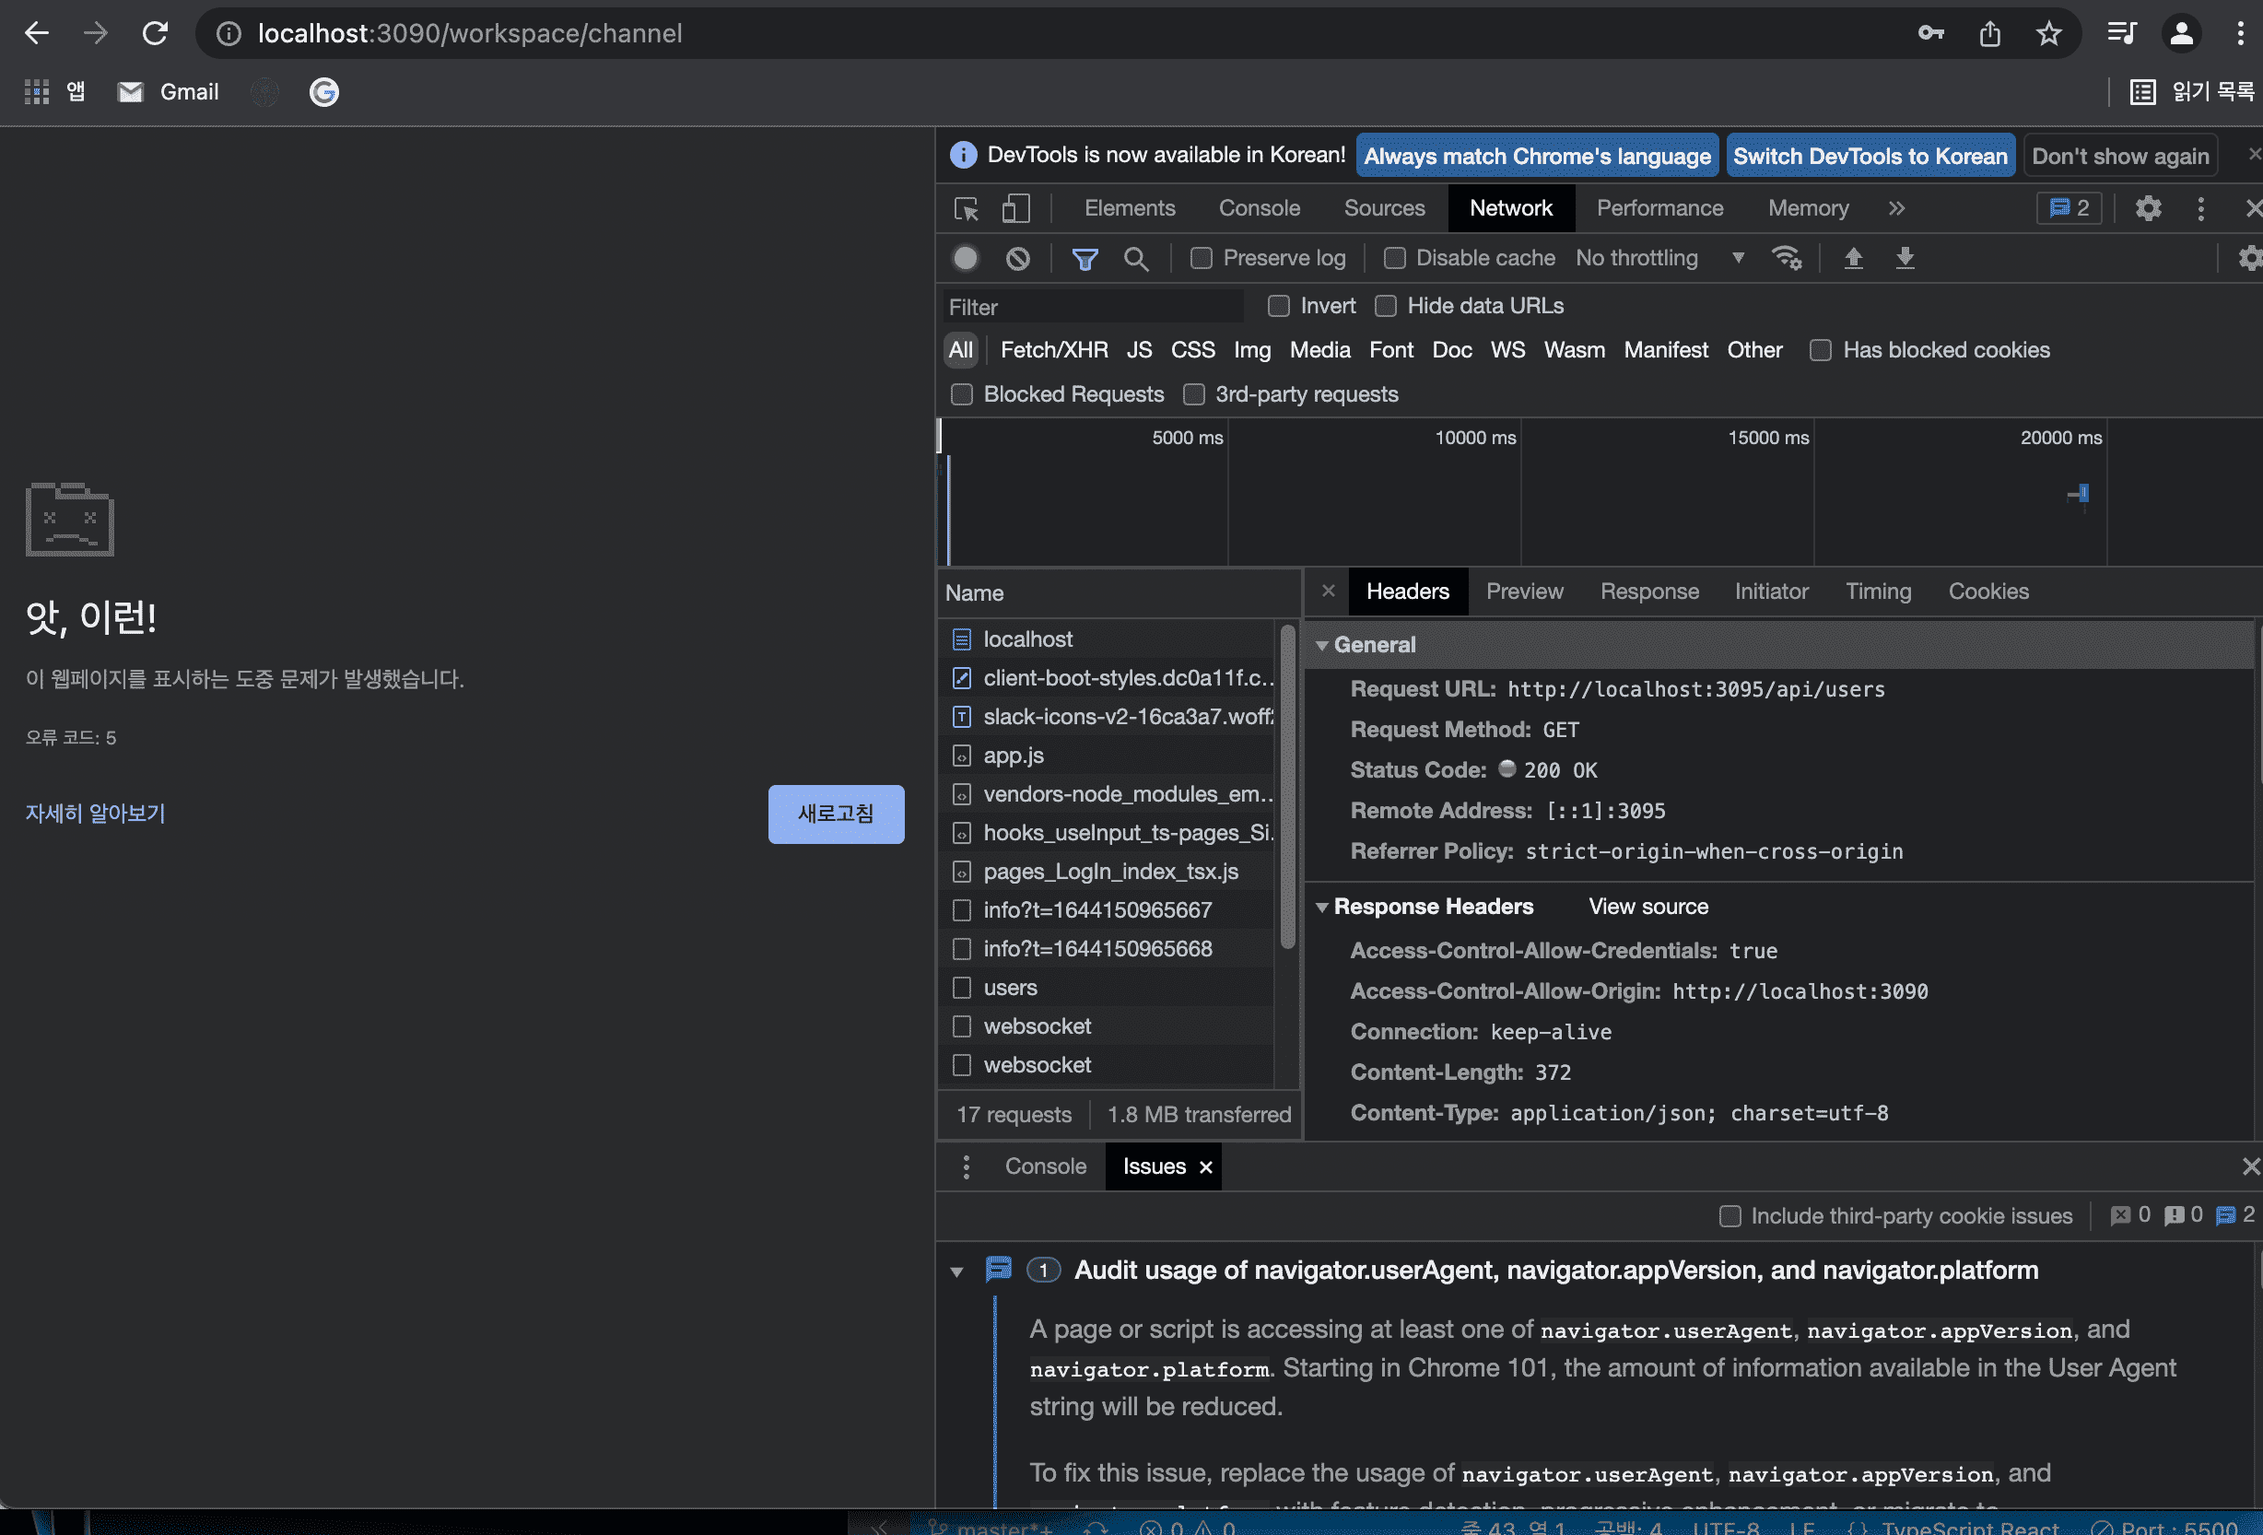Click the clear network log icon
The width and height of the screenshot is (2263, 1535).
tap(1017, 258)
